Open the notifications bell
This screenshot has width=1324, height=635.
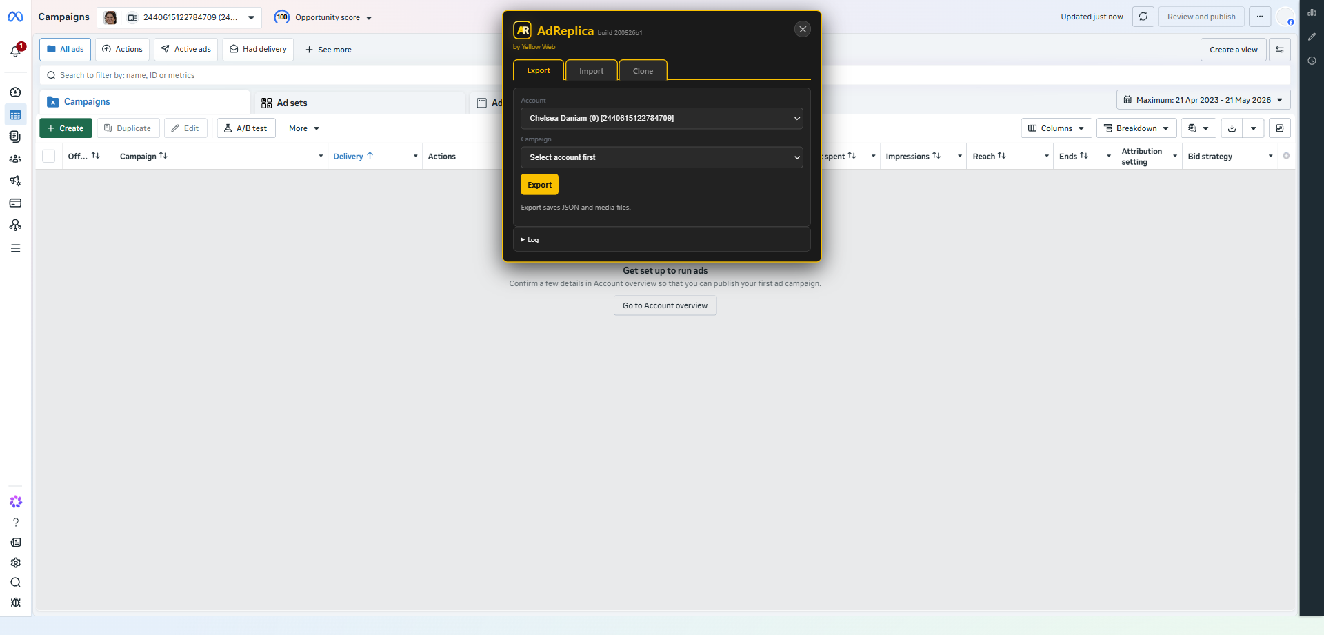(15, 50)
